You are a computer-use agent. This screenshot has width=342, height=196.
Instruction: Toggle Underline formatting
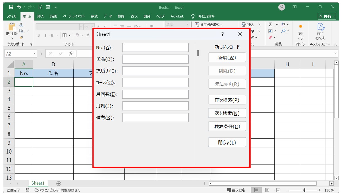tap(52, 35)
